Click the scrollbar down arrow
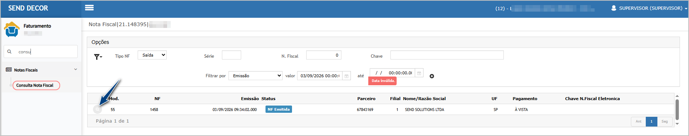This screenshot has width=689, height=136. [677, 124]
